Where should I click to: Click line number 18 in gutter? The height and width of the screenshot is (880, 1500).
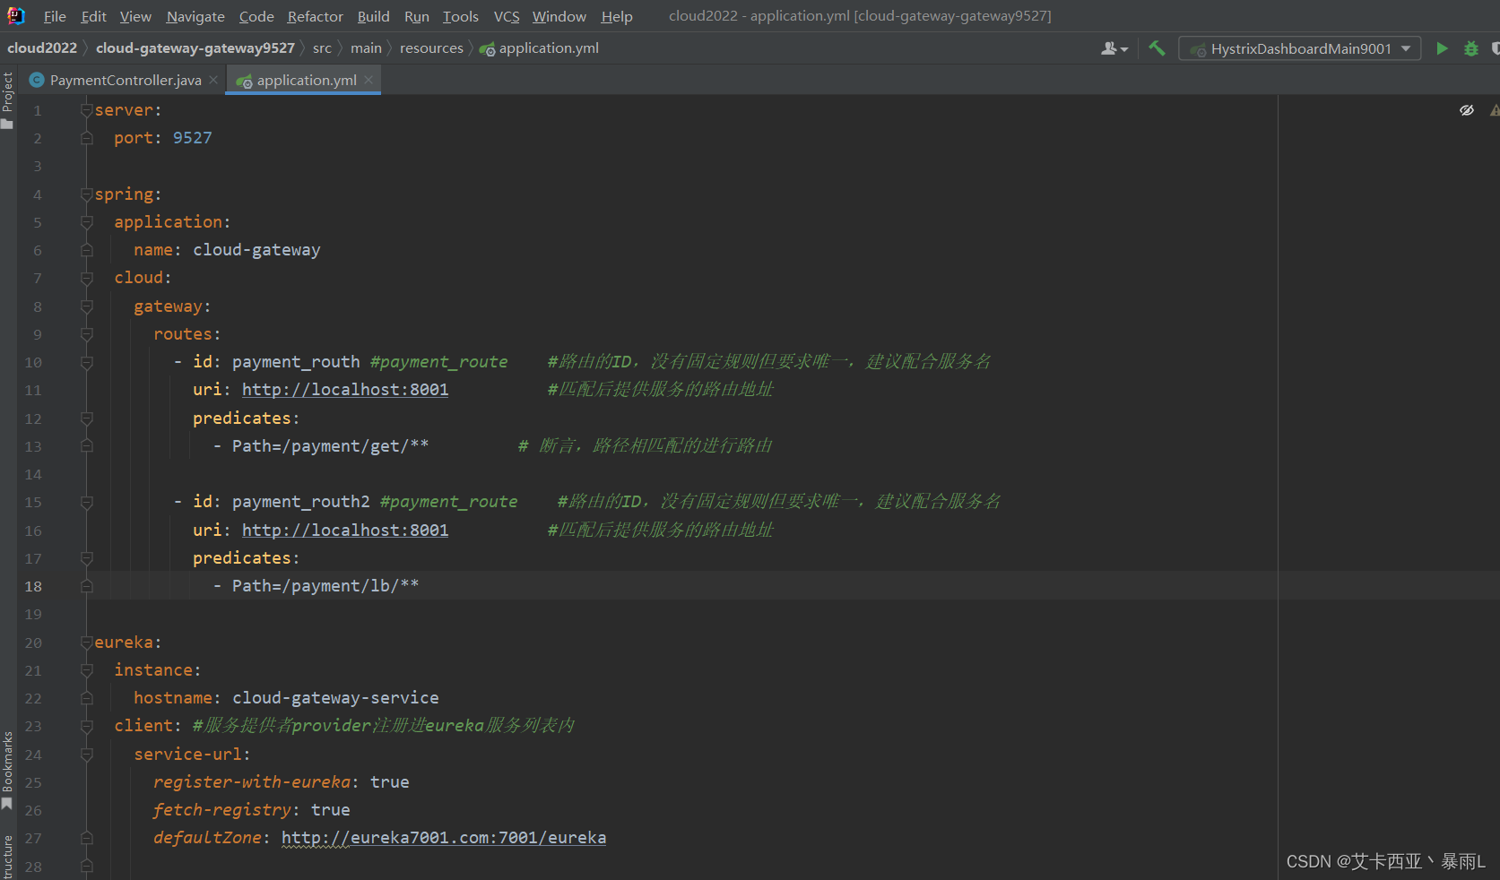tap(33, 586)
